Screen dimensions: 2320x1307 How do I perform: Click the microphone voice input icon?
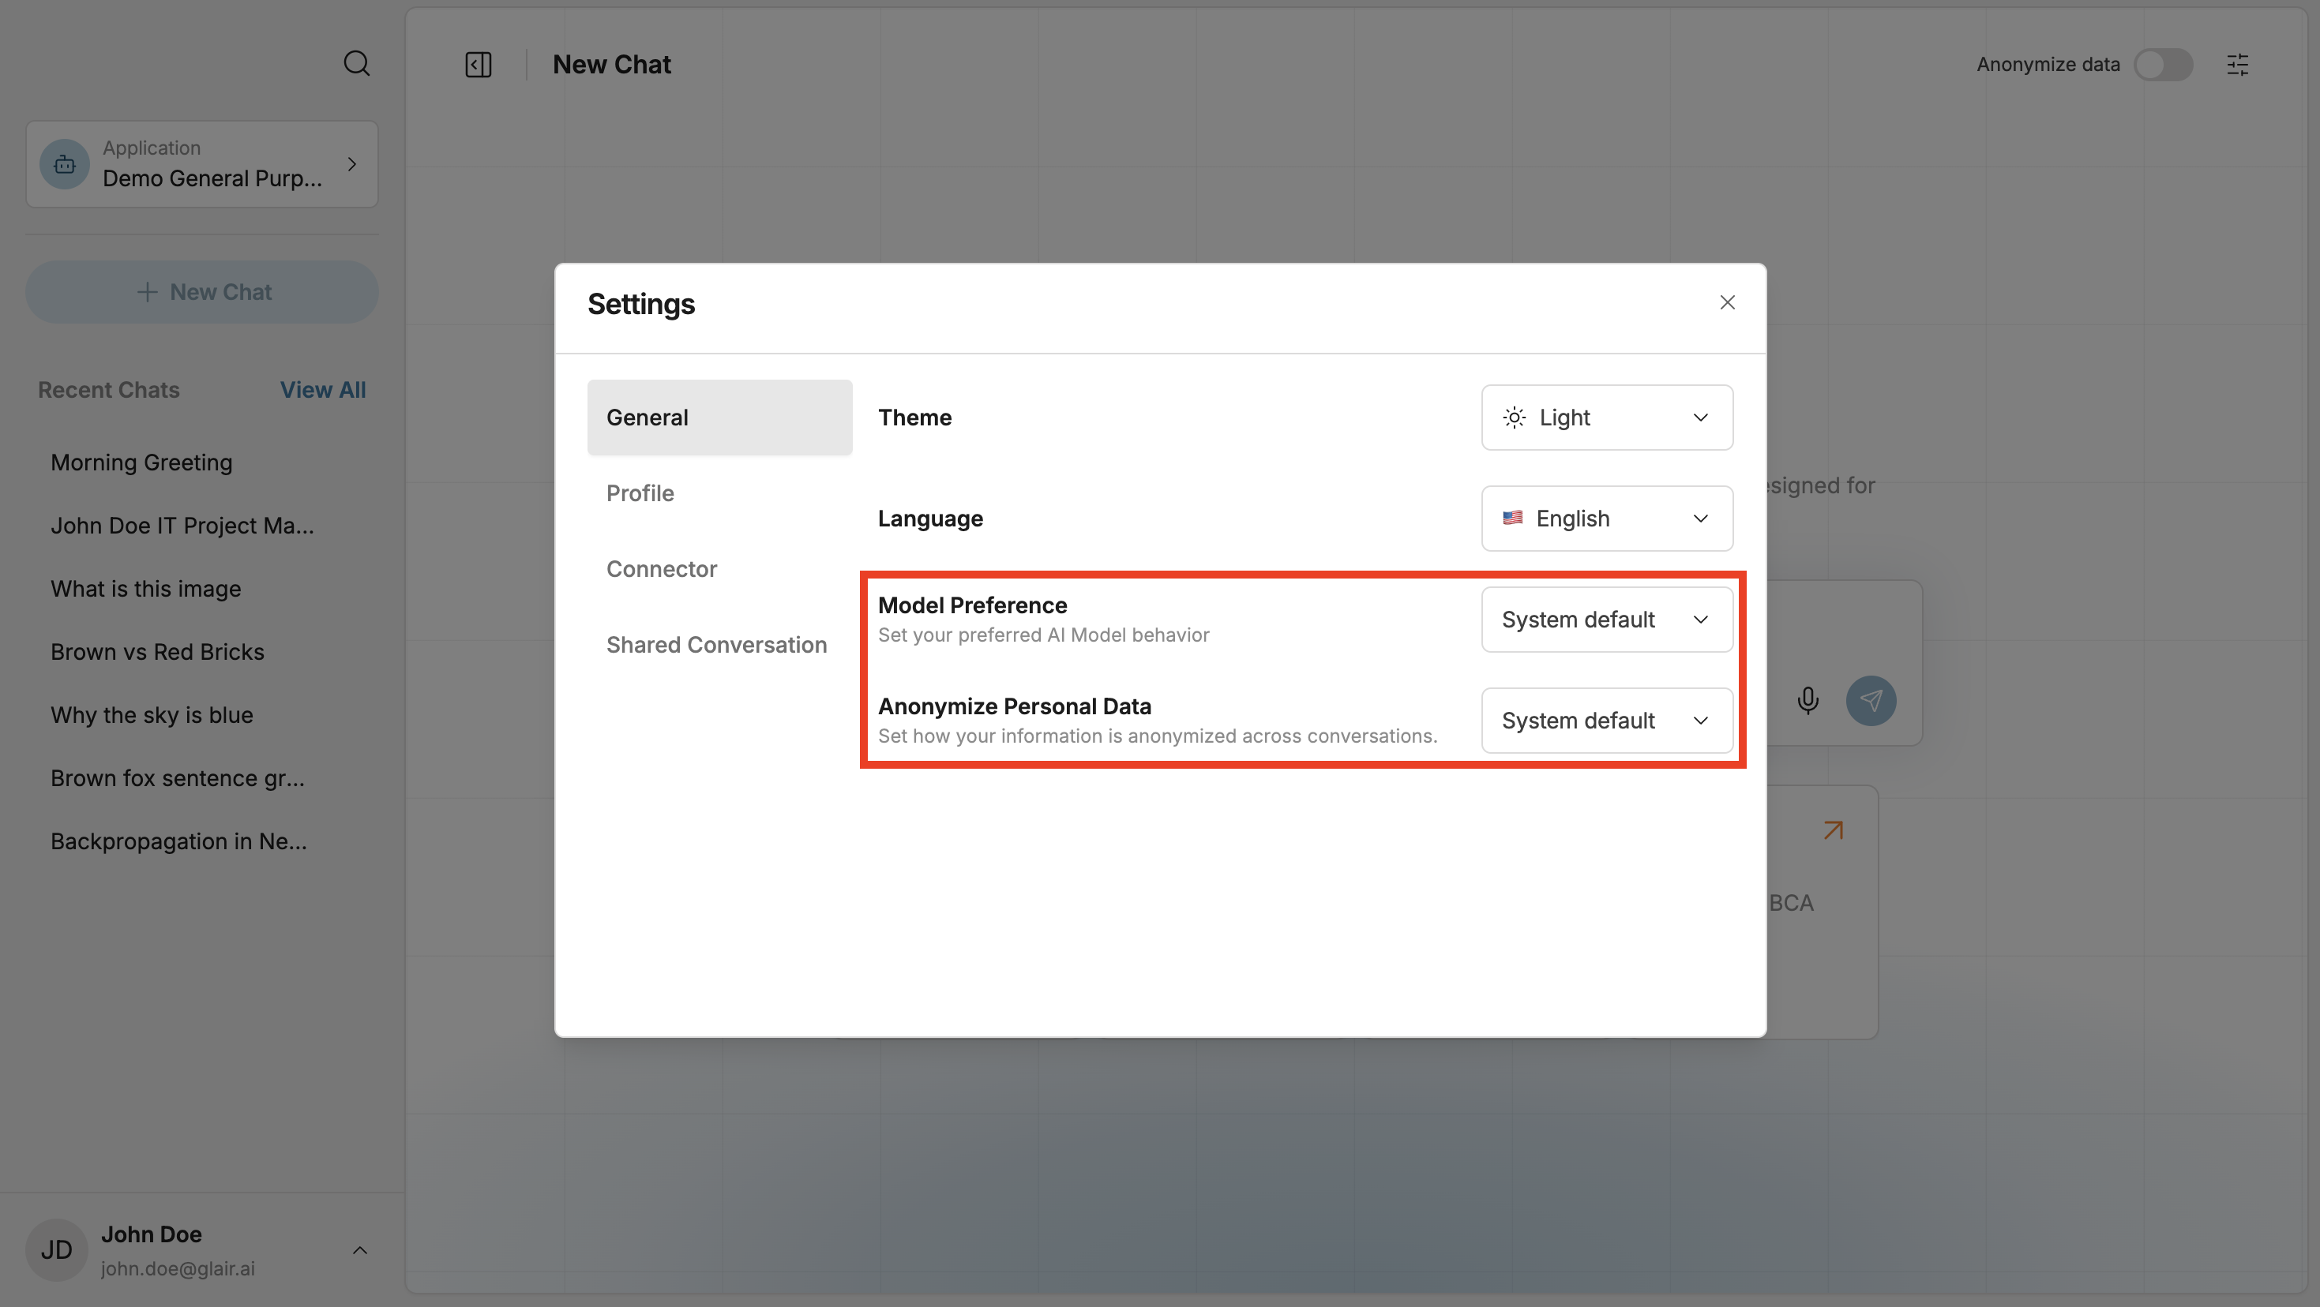[x=1808, y=700]
